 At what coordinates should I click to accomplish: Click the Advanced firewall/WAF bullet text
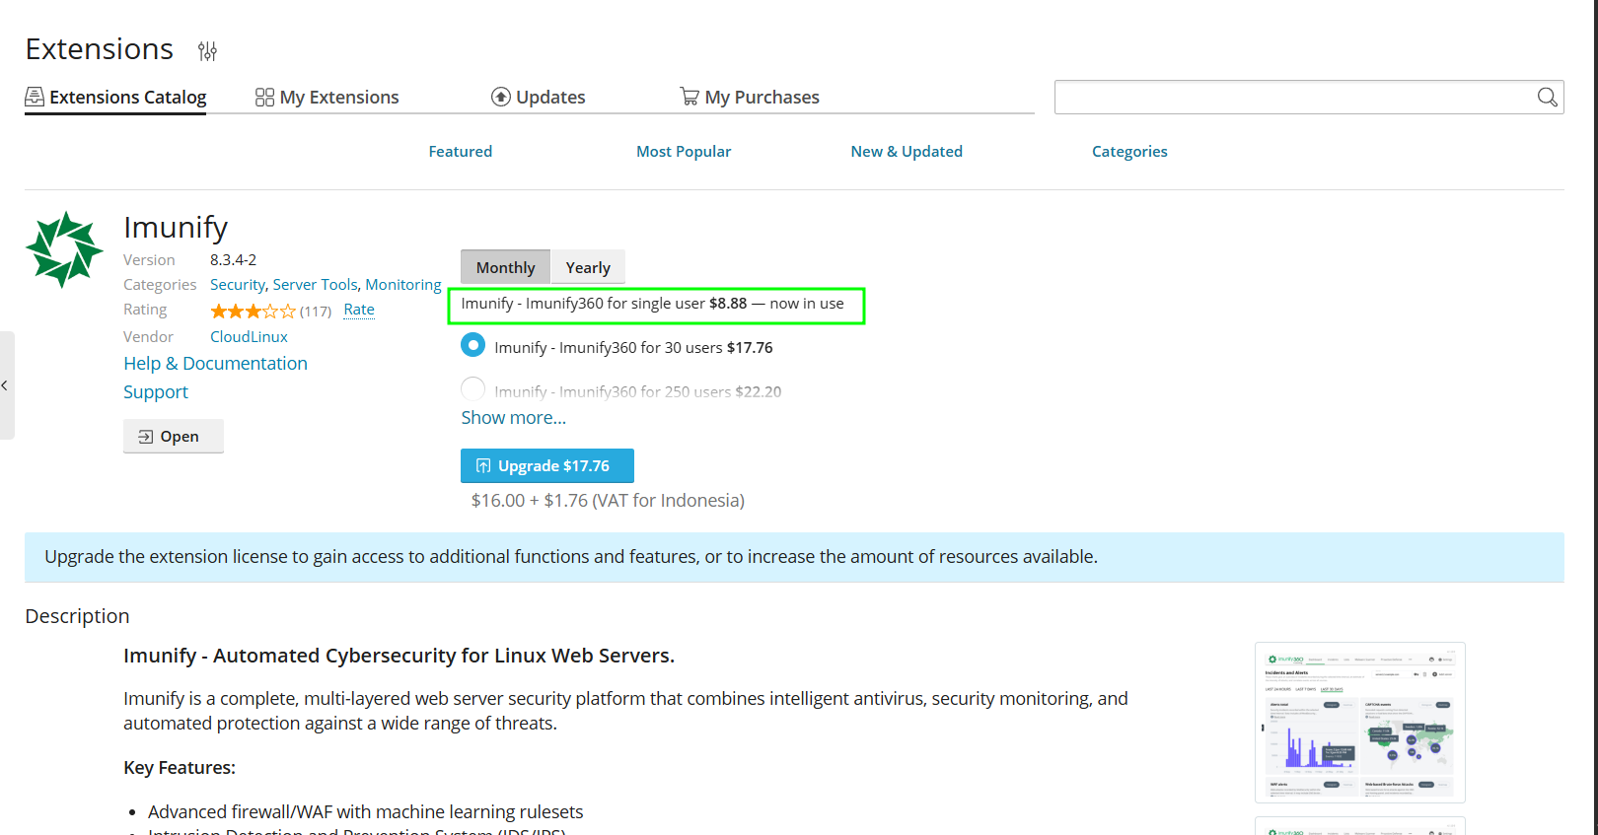coord(366,811)
